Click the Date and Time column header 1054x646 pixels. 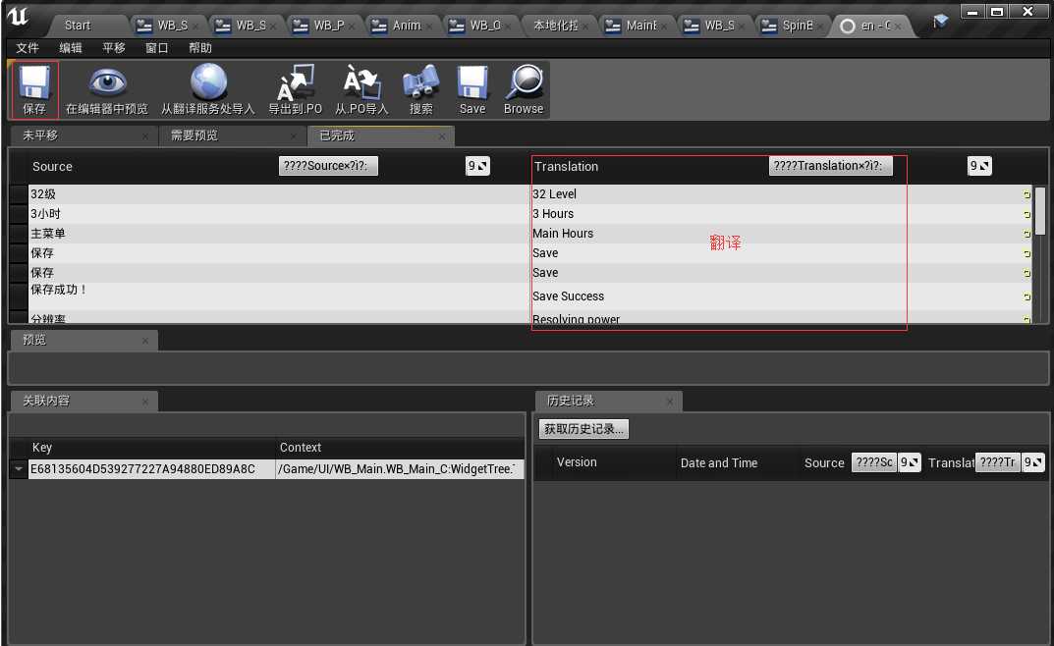(719, 462)
